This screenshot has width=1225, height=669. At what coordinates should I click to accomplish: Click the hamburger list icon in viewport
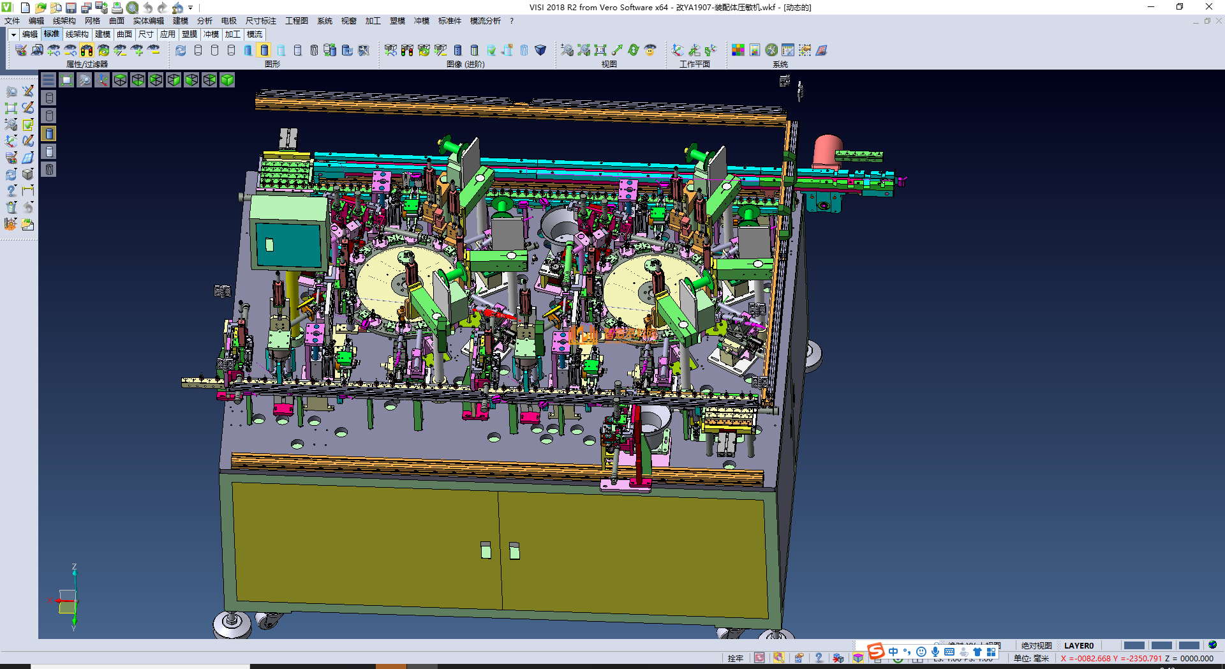[x=48, y=80]
